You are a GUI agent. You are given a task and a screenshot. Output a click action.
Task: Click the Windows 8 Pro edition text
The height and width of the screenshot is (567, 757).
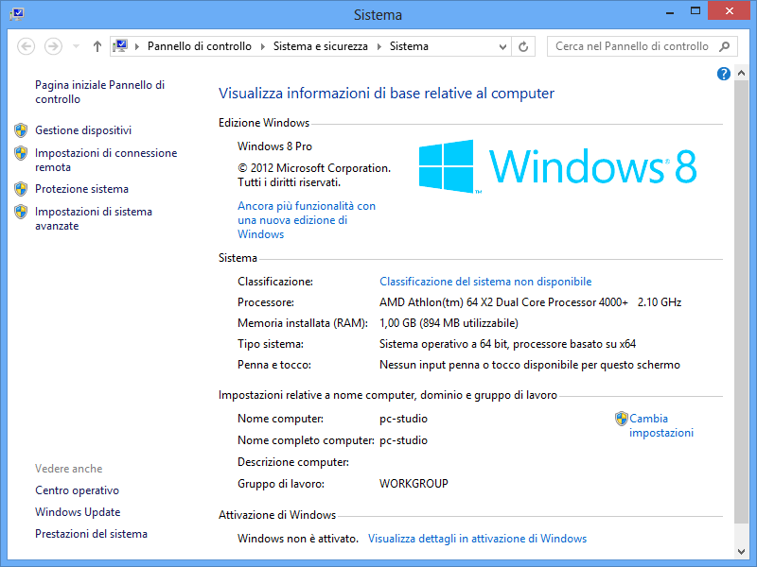274,146
